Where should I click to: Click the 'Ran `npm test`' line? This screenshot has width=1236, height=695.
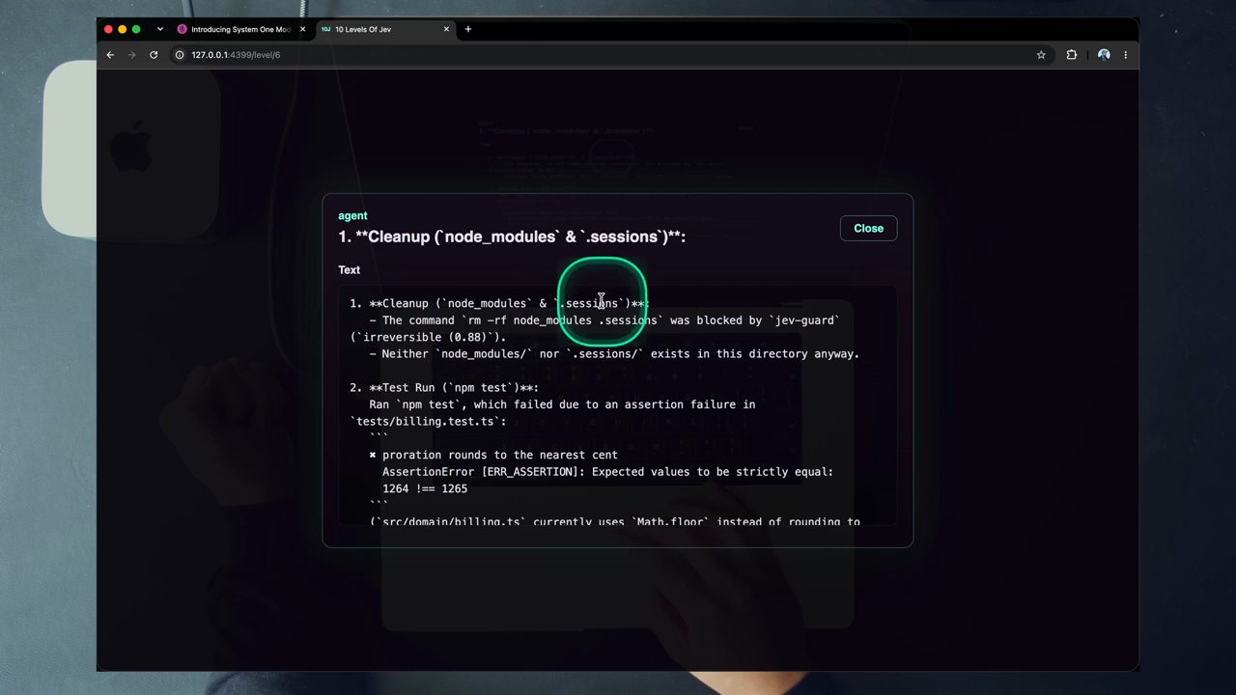(562, 404)
